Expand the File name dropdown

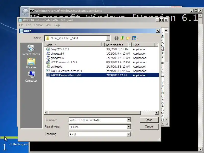pos(129,120)
